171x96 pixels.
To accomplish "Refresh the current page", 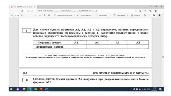I will point(22,11).
